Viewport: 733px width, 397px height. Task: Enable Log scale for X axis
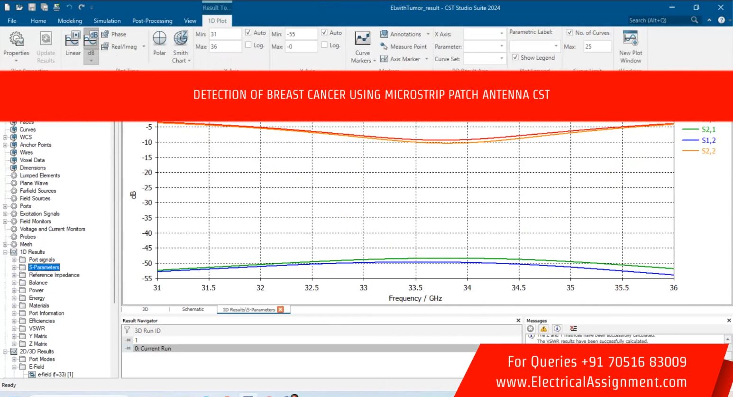[248, 45]
